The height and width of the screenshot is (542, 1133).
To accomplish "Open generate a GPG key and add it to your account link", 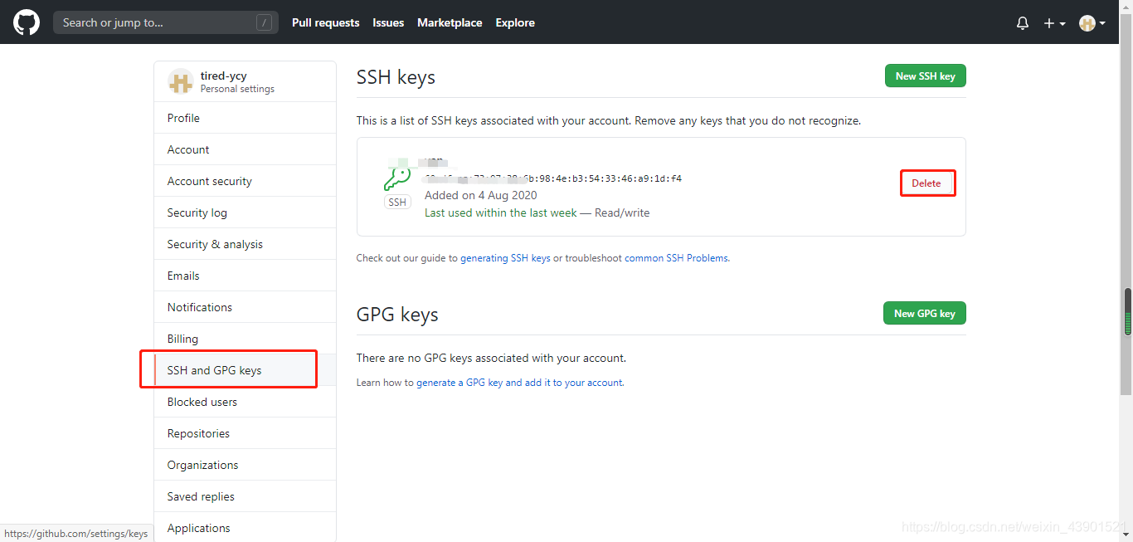I will (x=519, y=383).
